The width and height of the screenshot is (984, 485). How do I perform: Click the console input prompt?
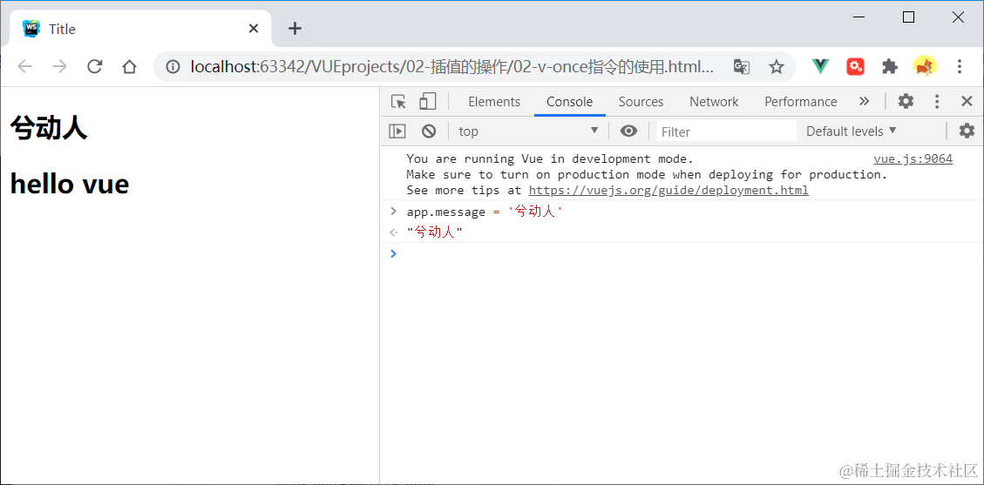[682, 253]
